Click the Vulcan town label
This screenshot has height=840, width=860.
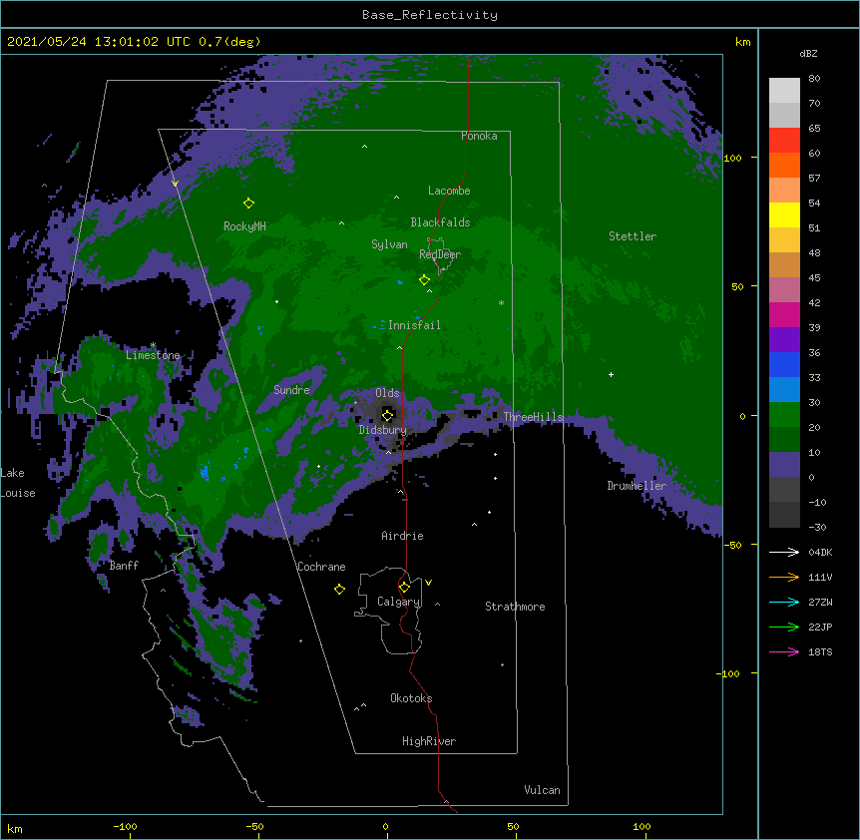click(x=542, y=790)
